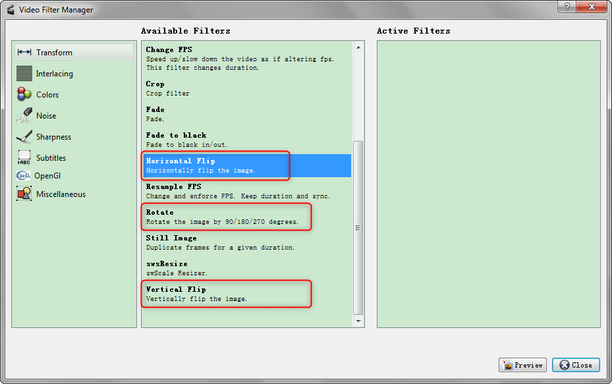The height and width of the screenshot is (384, 612).
Task: Choose the Miscellaneous category icon
Action: point(24,194)
